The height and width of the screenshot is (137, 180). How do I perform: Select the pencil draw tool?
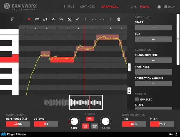click(x=77, y=19)
